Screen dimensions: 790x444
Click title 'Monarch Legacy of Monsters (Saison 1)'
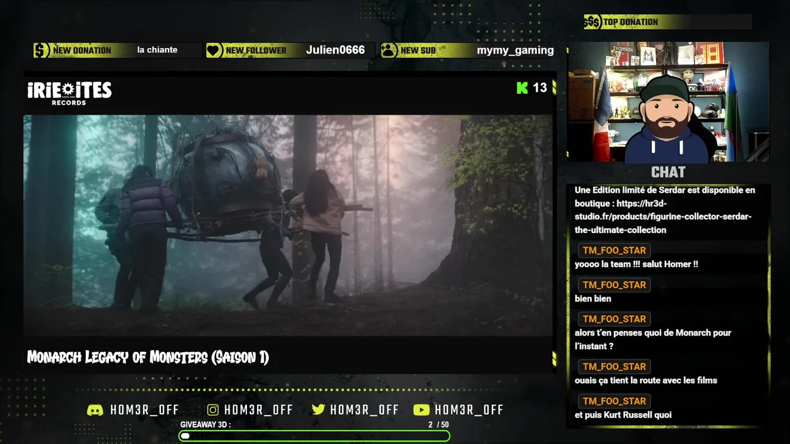(148, 357)
